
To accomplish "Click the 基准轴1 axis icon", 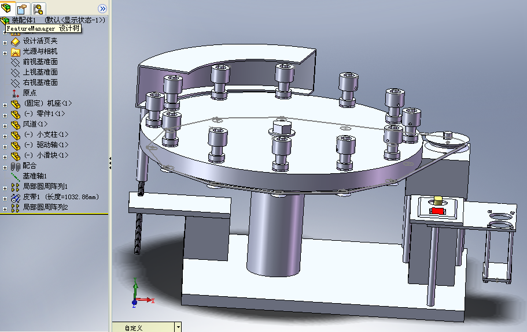I will pyautogui.click(x=16, y=177).
